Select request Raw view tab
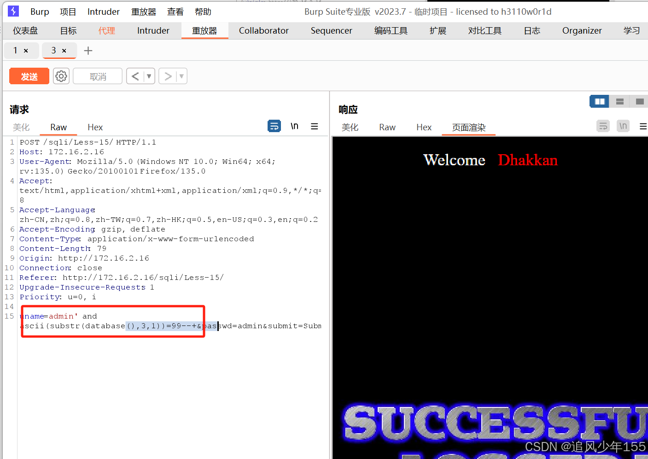The image size is (648, 459). pos(58,127)
